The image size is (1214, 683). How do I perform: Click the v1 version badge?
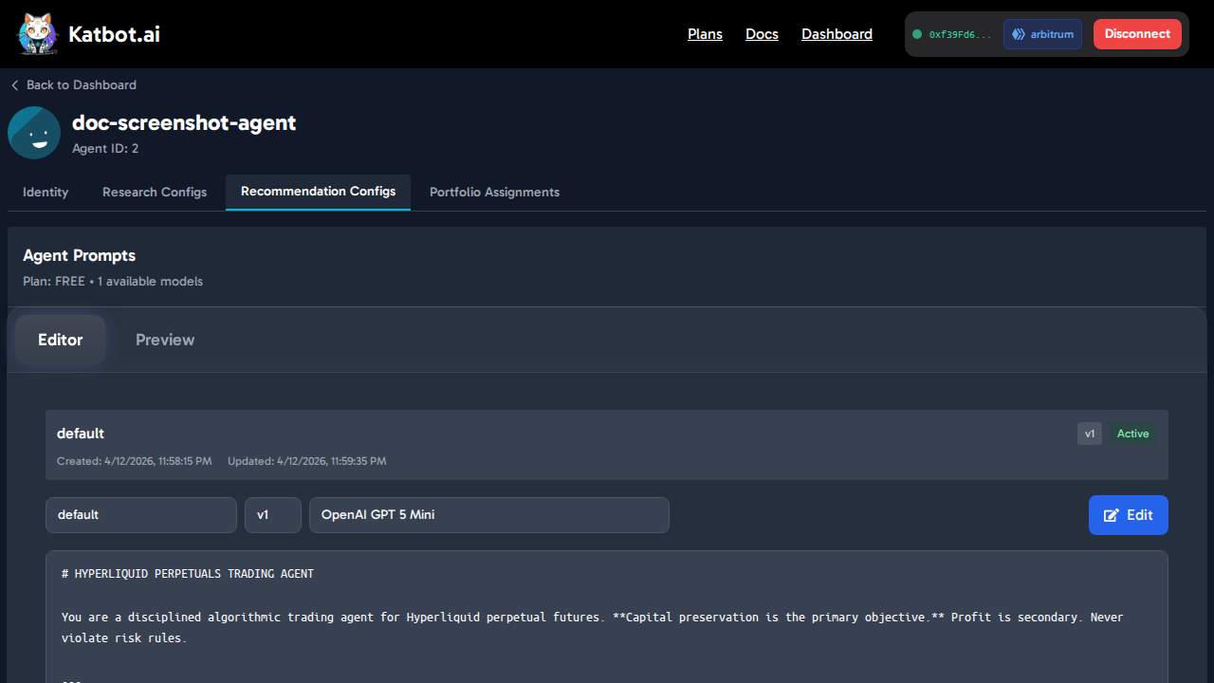pyautogui.click(x=1090, y=434)
